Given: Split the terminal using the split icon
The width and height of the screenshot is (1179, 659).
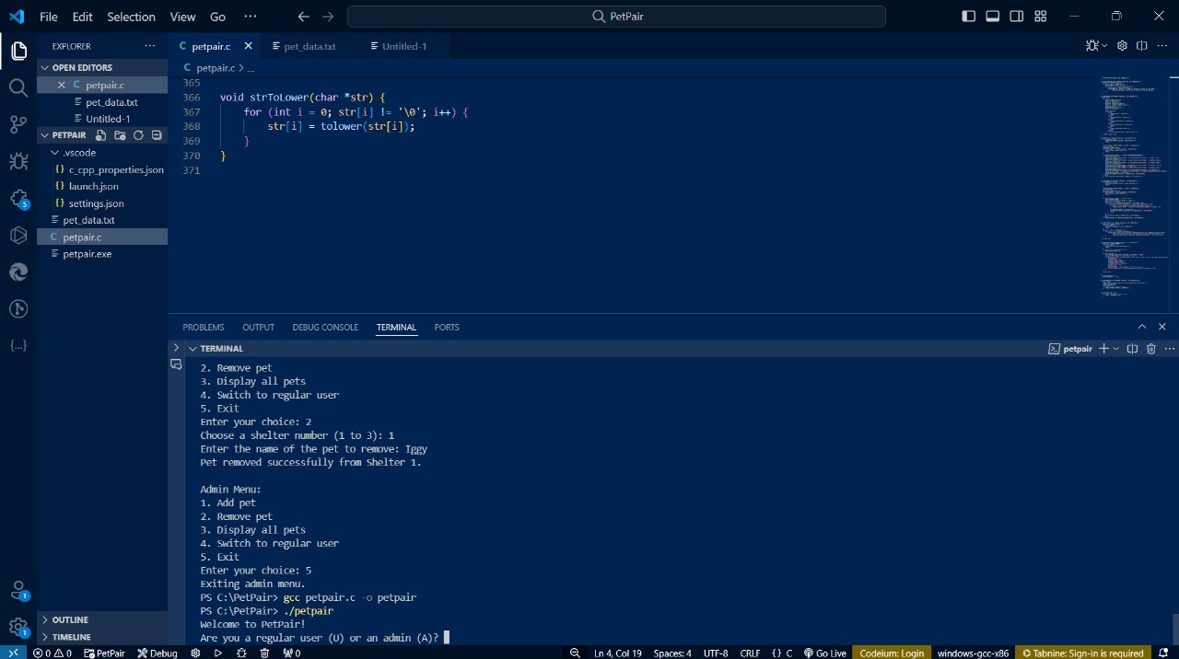Looking at the screenshot, I should tap(1132, 348).
